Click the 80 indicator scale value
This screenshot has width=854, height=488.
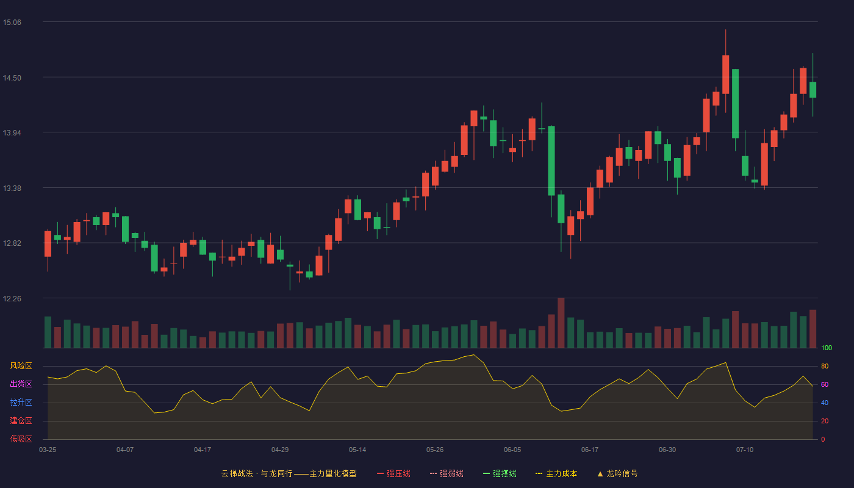[825, 366]
